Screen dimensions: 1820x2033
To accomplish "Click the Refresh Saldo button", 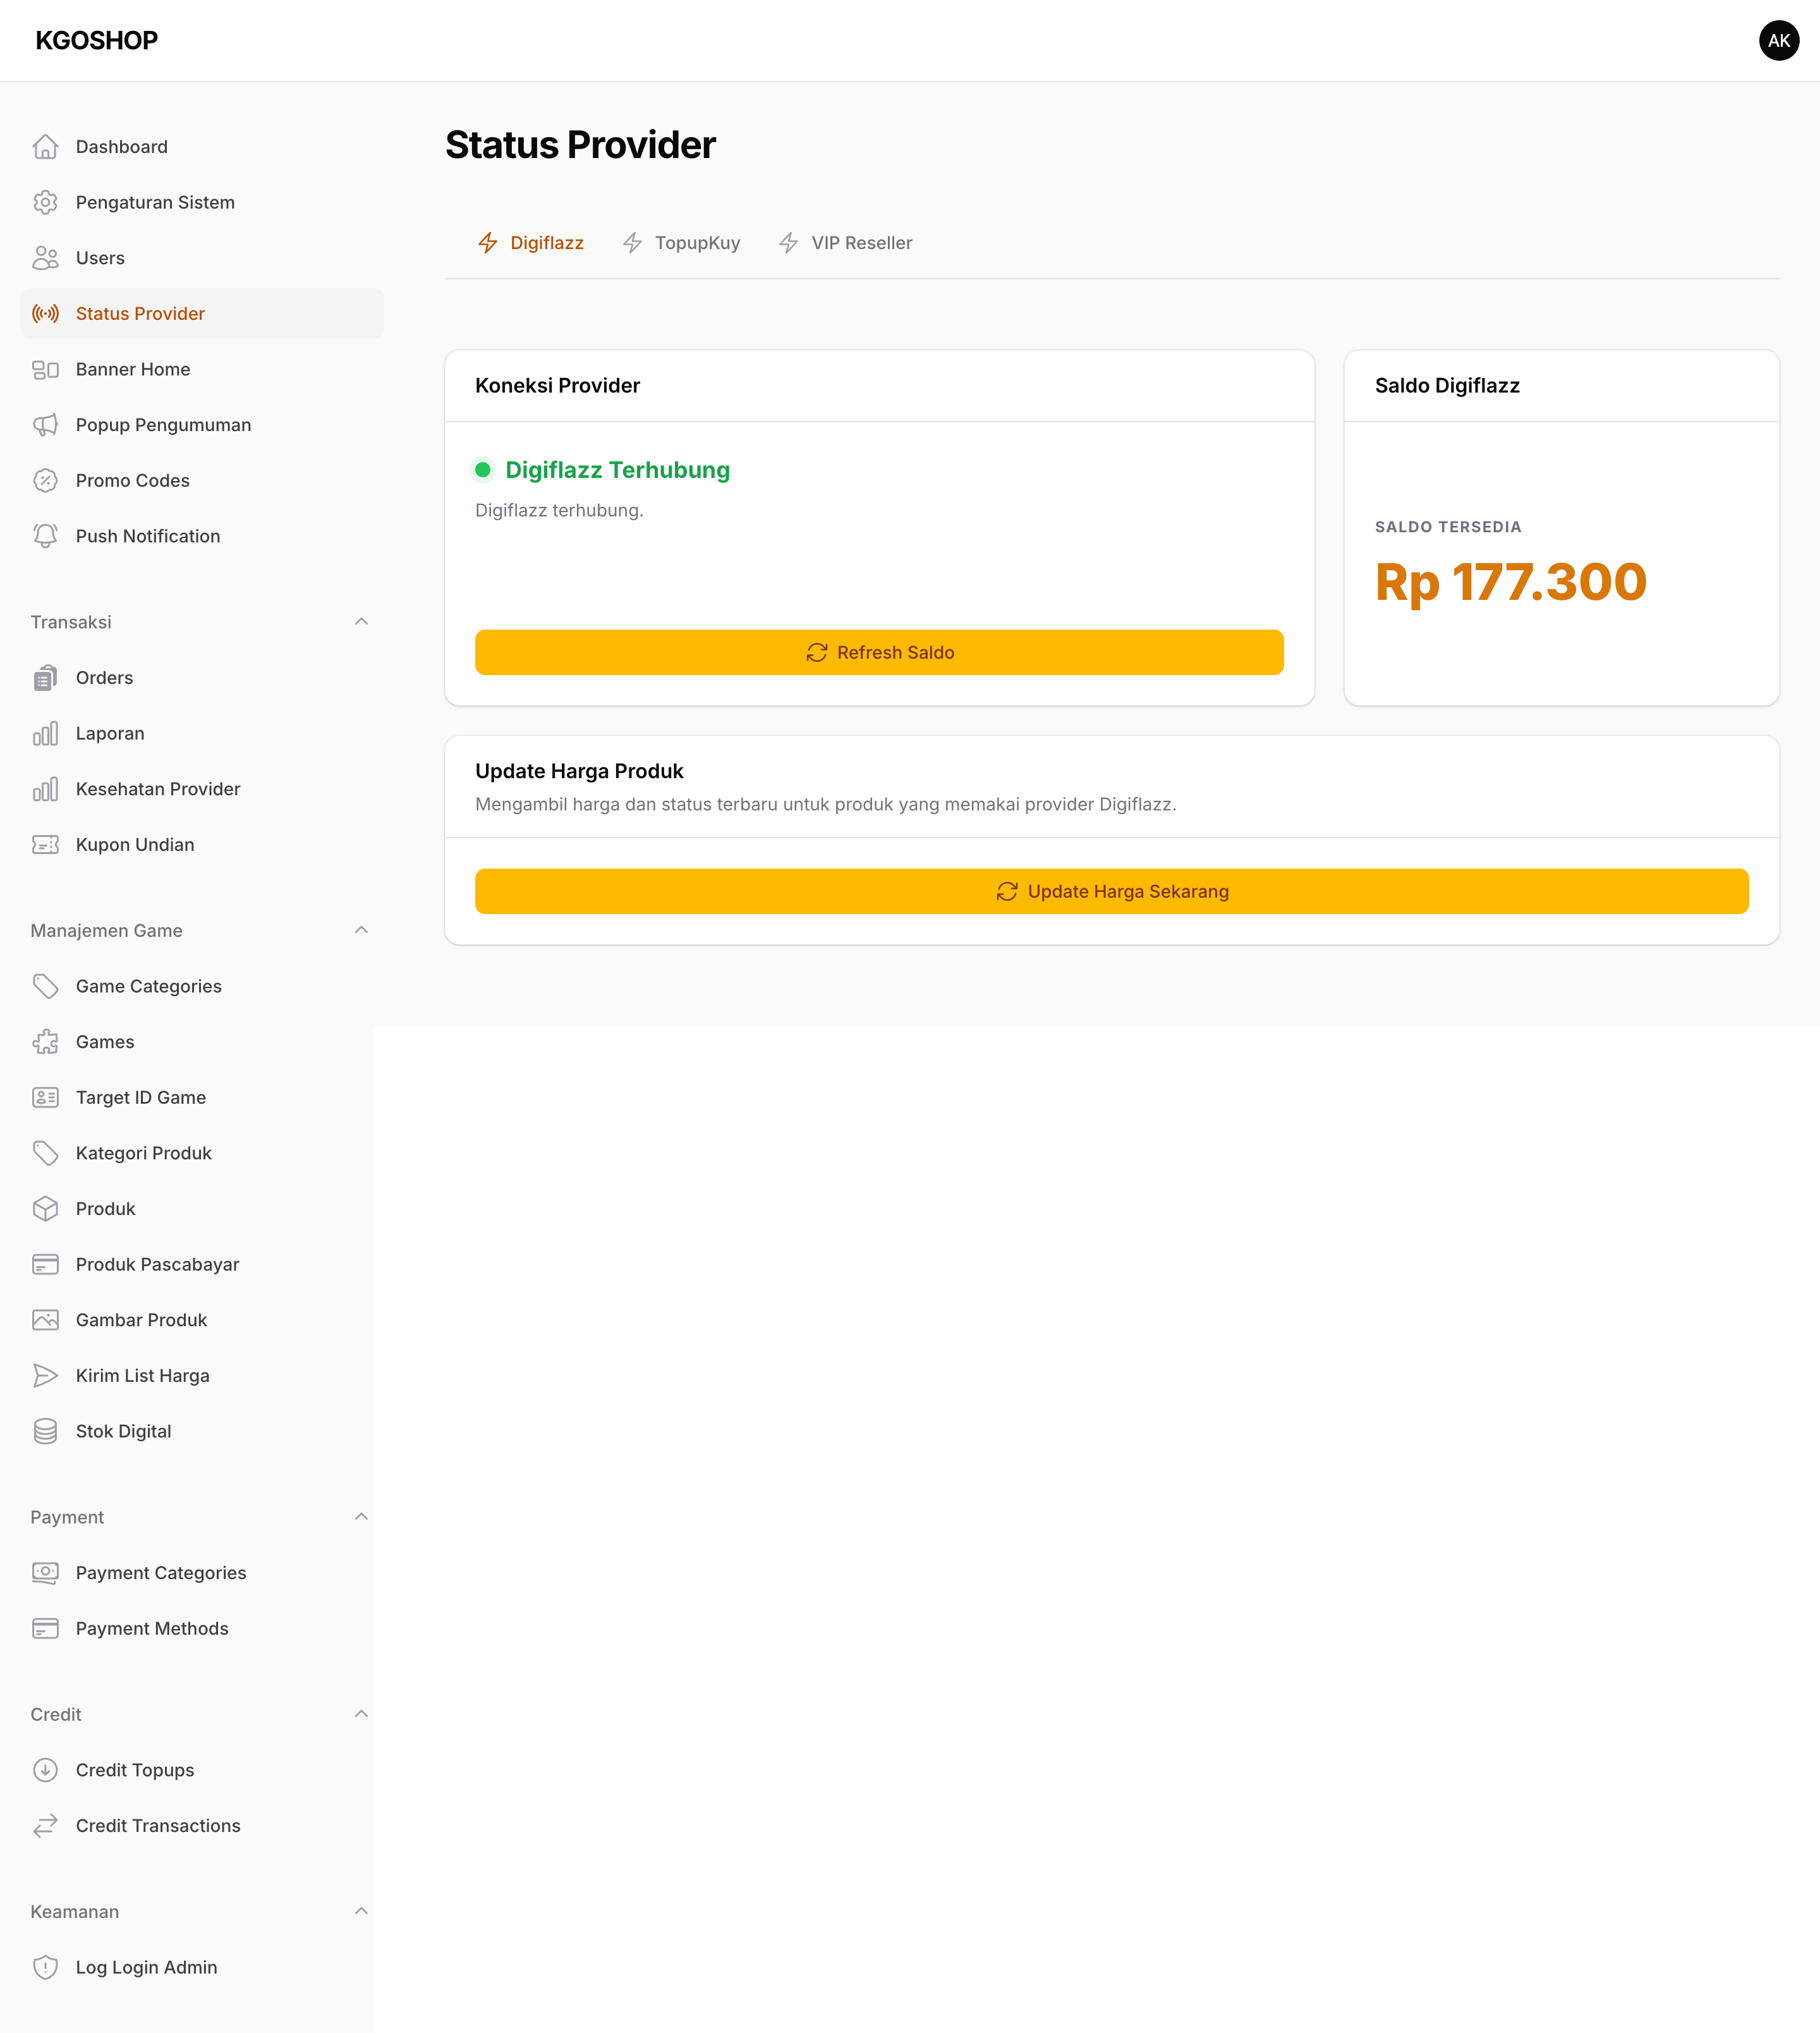I will point(879,652).
